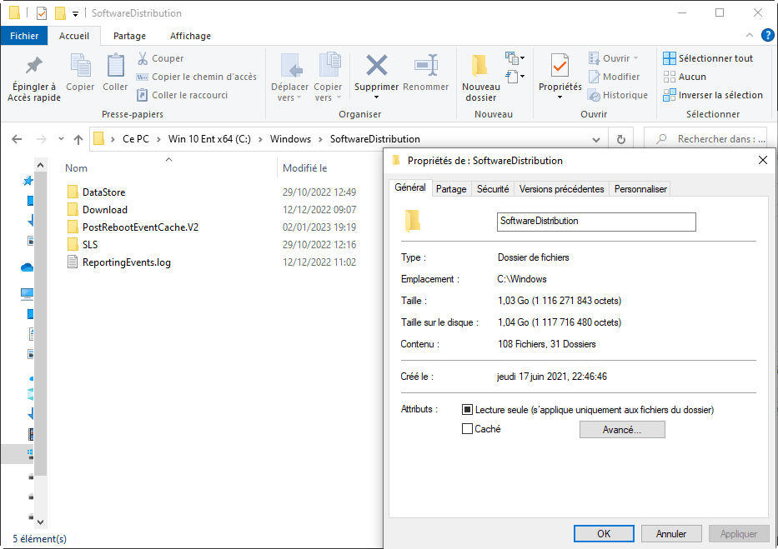Create a Nouveau dossier
This screenshot has height=549, width=778.
[481, 77]
